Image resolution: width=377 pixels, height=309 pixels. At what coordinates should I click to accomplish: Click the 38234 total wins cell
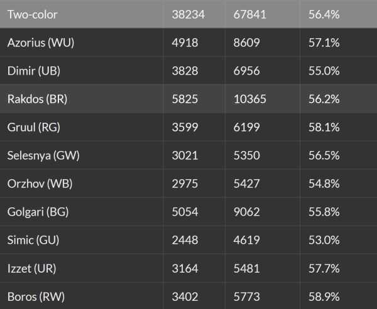(188, 14)
